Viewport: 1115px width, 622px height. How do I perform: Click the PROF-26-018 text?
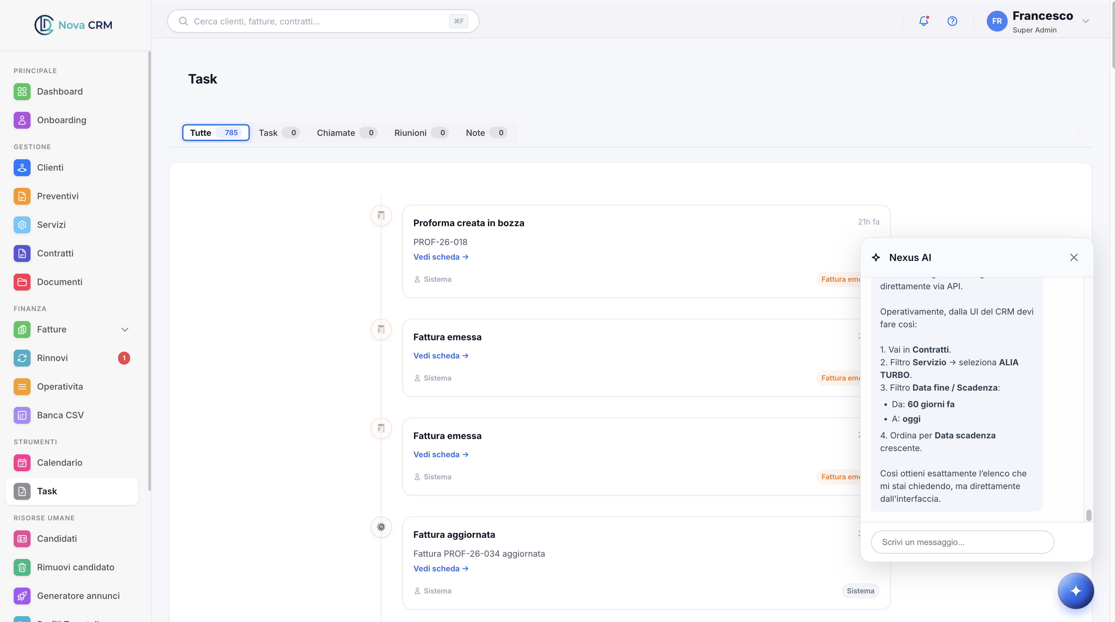pos(440,242)
